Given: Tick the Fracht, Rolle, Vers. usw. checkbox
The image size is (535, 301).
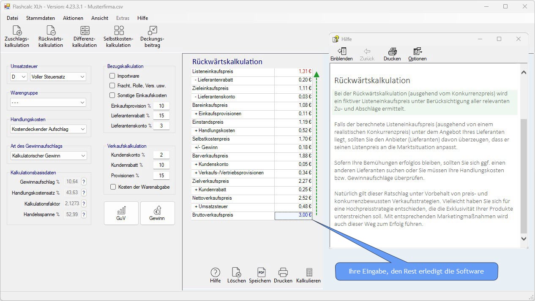Looking at the screenshot, I should 112,86.
